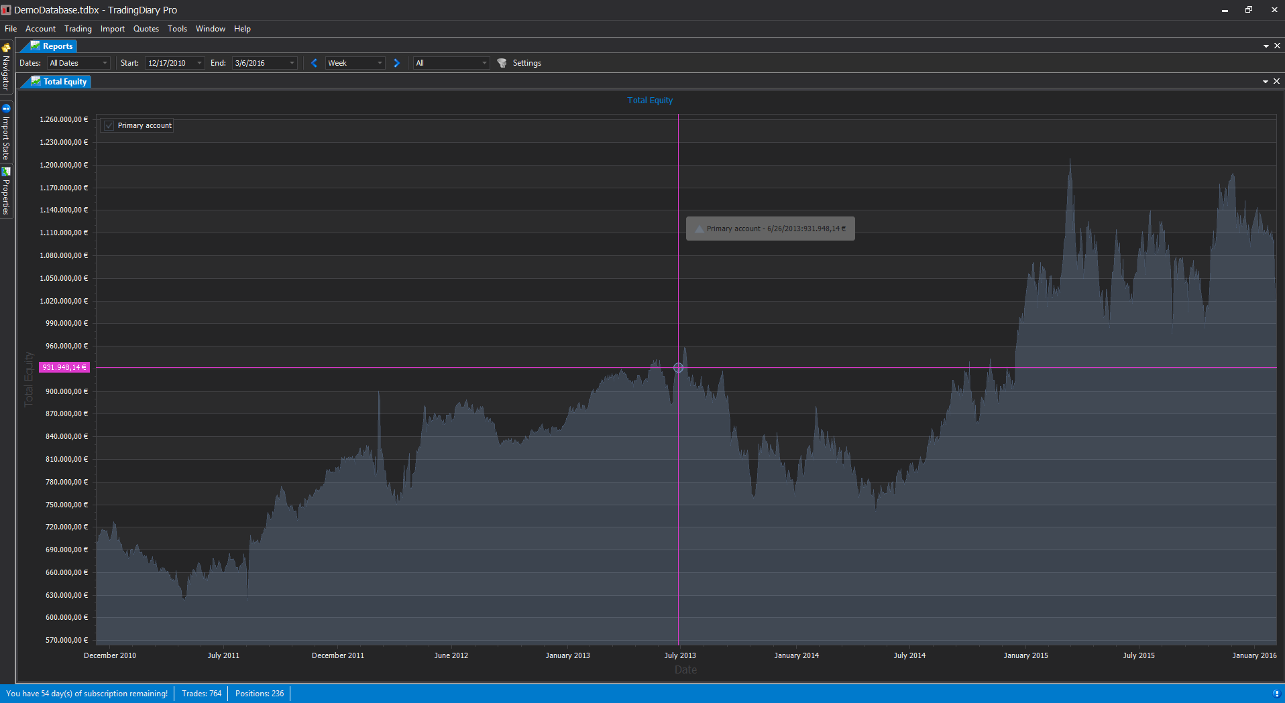Click the January 2015 axis label

click(x=1025, y=655)
